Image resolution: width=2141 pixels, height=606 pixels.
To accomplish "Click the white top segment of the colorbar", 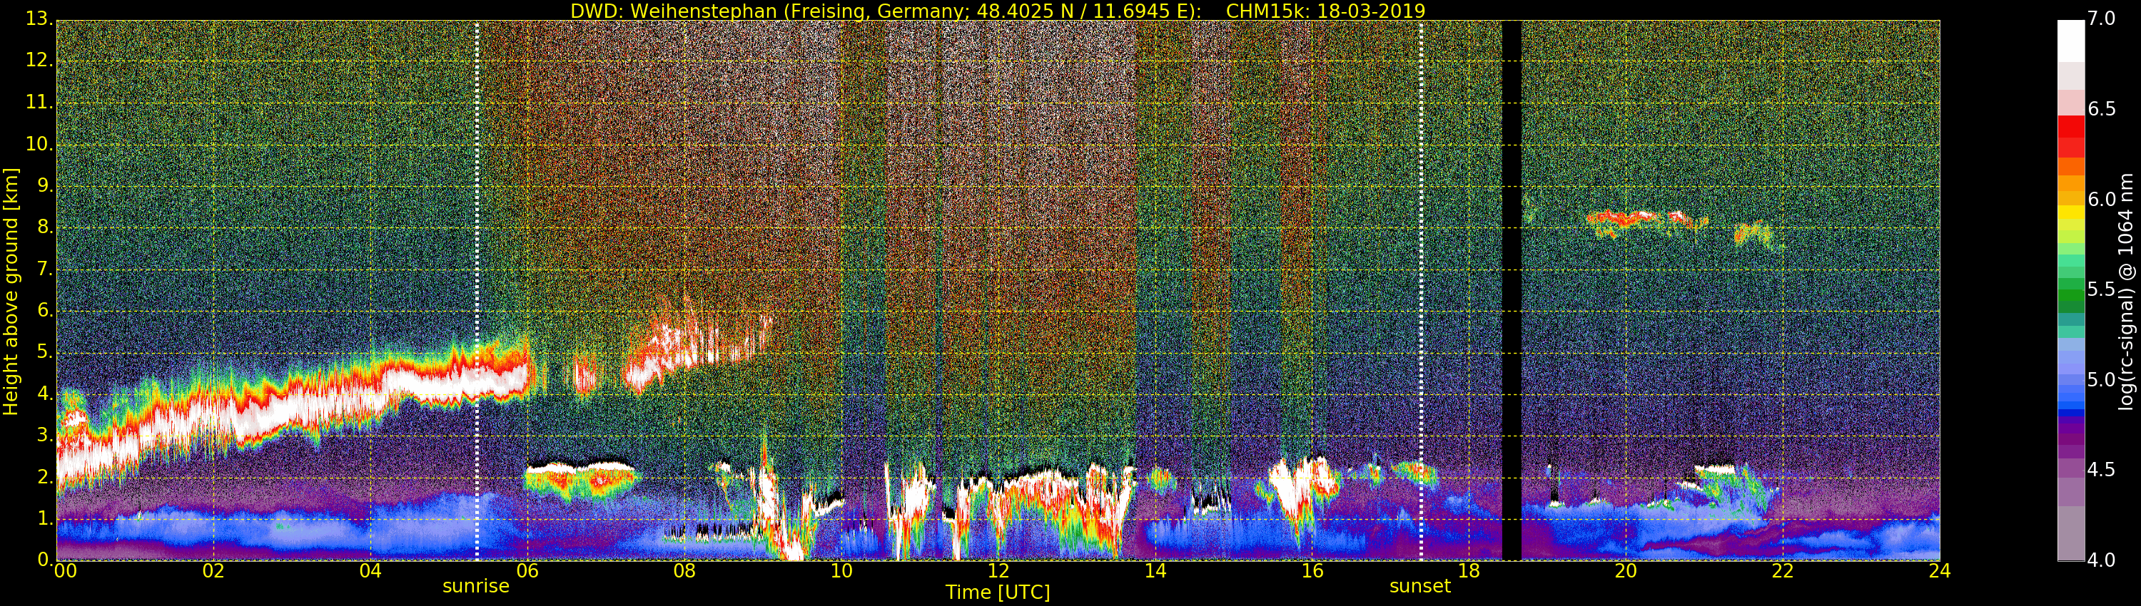I will point(2070,40).
